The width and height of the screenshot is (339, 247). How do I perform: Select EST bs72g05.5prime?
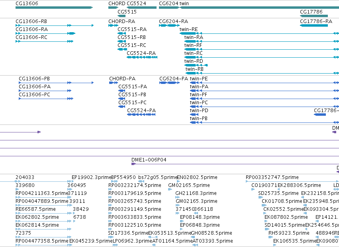click(158, 177)
